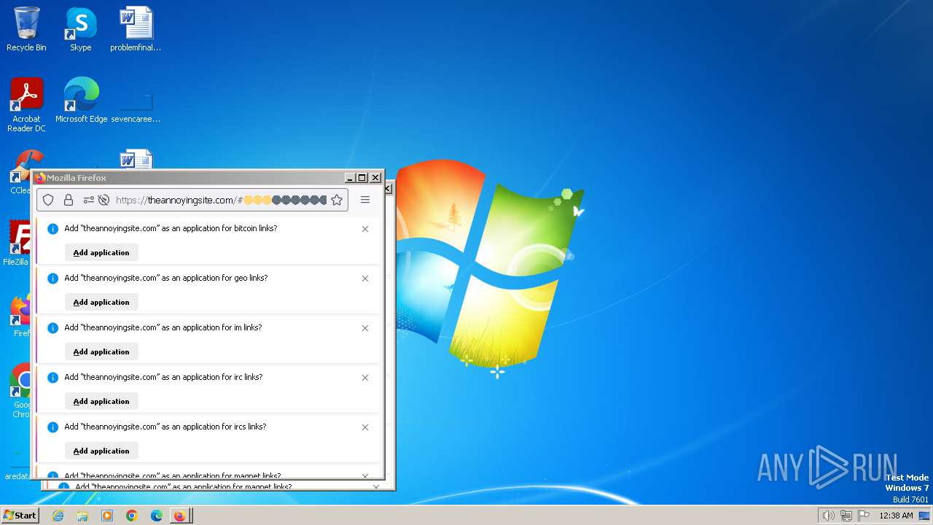Click the network tray icon
Viewport: 933px width, 525px height.
coord(846,516)
